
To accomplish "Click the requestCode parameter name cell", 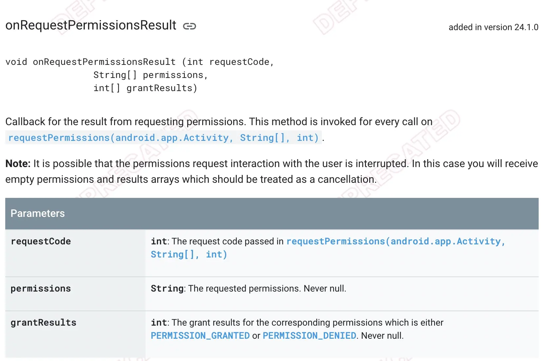I will [41, 242].
